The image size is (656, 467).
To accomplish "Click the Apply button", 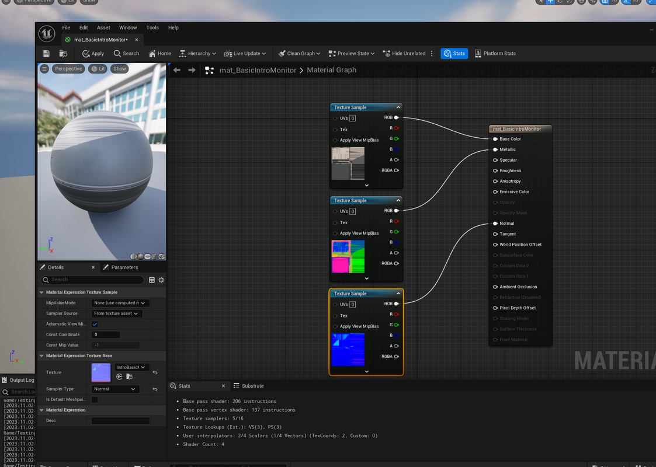I will [x=93, y=54].
